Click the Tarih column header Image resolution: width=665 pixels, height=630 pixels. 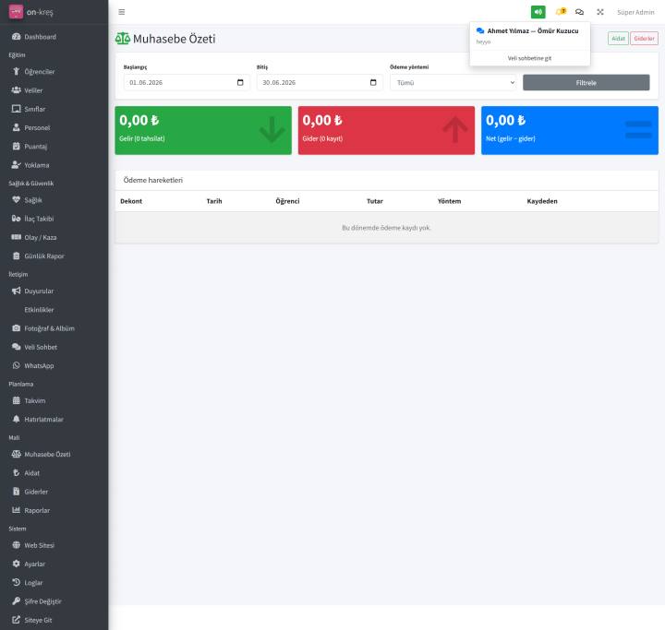click(214, 201)
